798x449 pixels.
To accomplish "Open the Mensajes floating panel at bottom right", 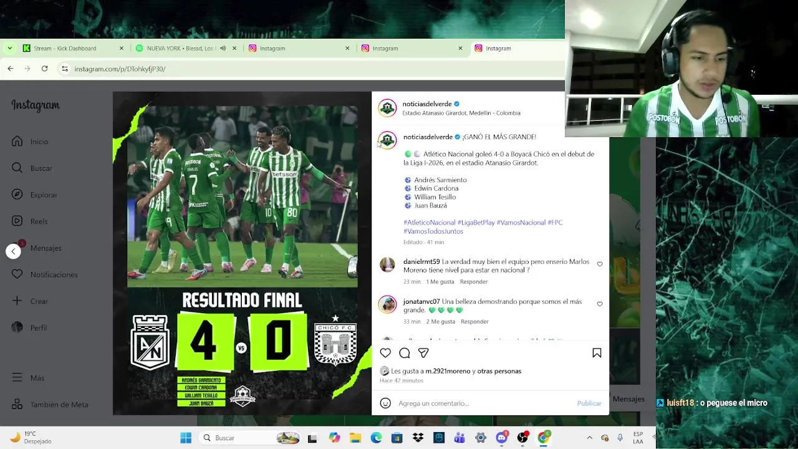I will tap(628, 399).
